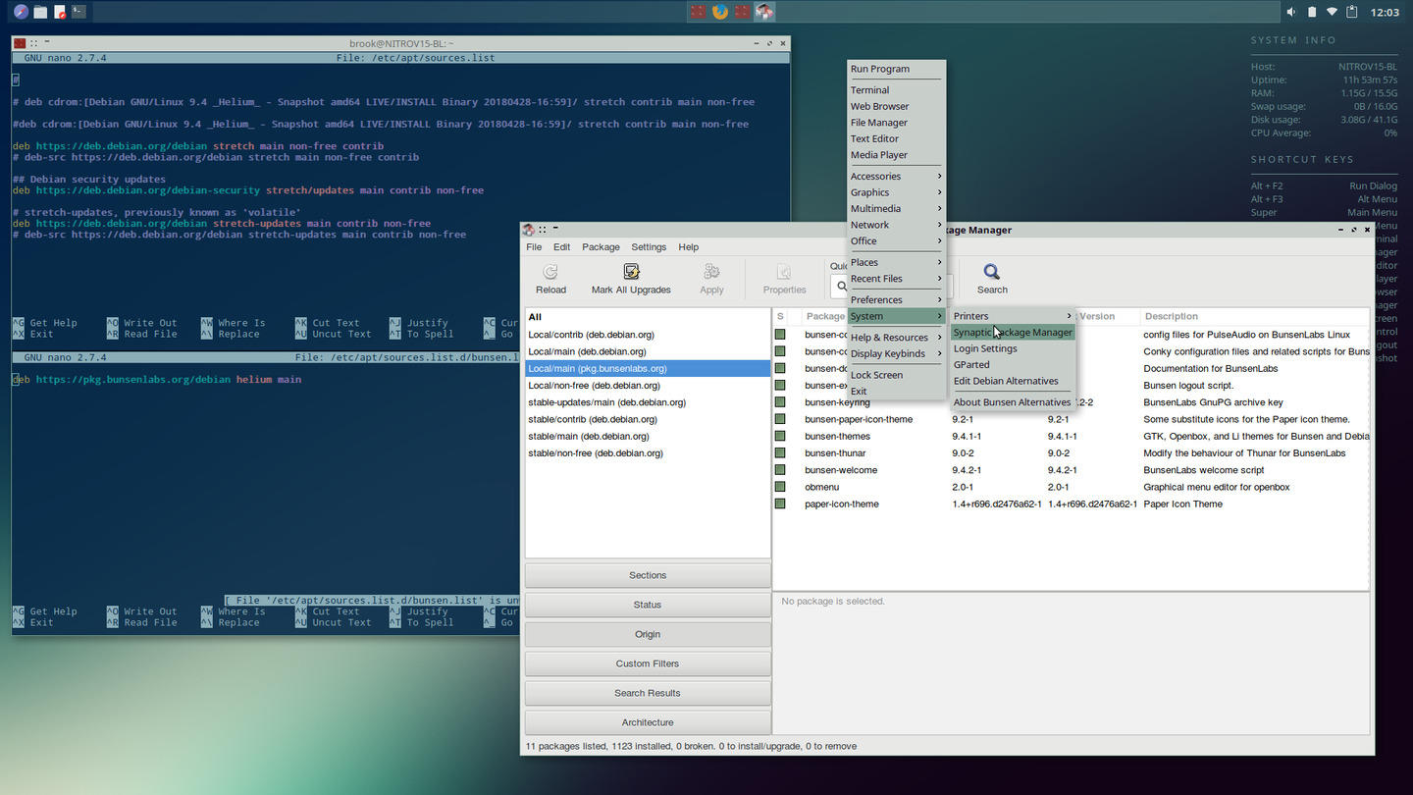This screenshot has height=795, width=1413.
Task: Select the Synaptic task icon in top panel
Action: click(764, 12)
